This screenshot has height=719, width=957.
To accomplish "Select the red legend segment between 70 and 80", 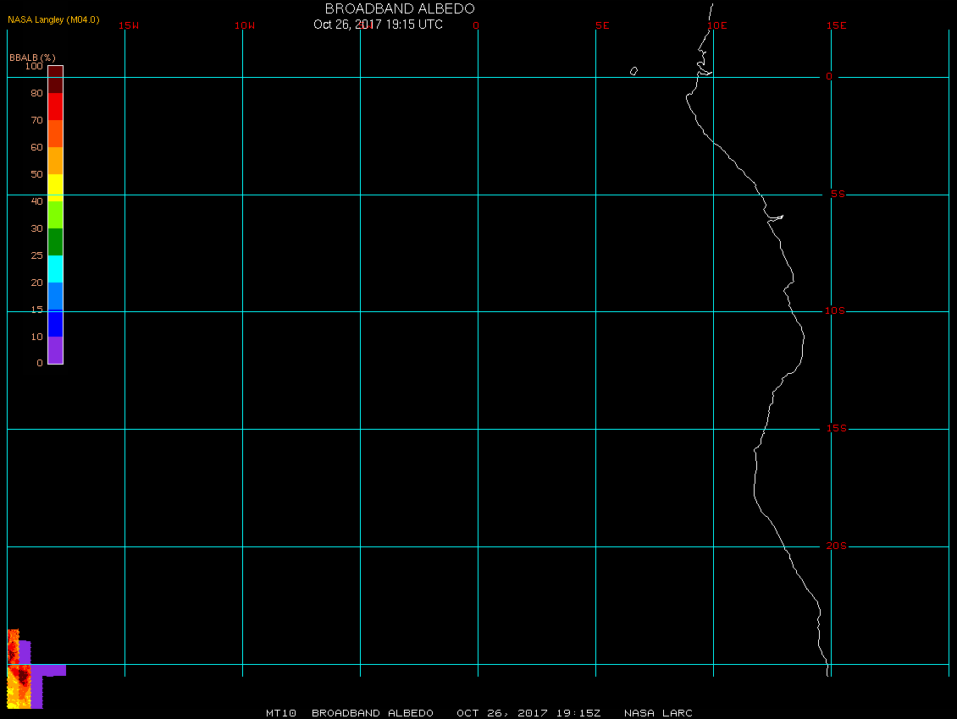I will click(56, 106).
